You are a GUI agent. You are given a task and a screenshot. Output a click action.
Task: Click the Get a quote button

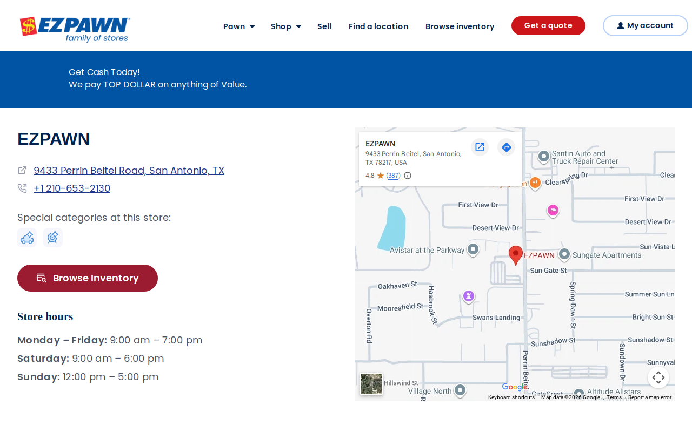tap(548, 25)
